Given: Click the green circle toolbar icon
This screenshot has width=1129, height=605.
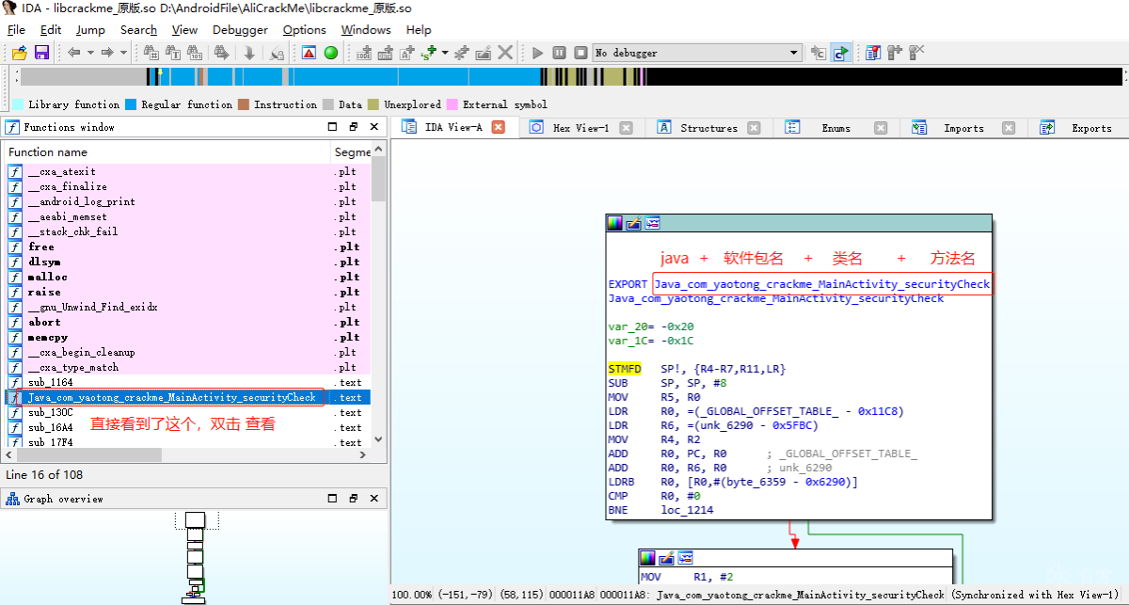Looking at the screenshot, I should tap(330, 53).
